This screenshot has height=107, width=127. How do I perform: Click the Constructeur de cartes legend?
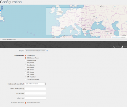click(9, 40)
